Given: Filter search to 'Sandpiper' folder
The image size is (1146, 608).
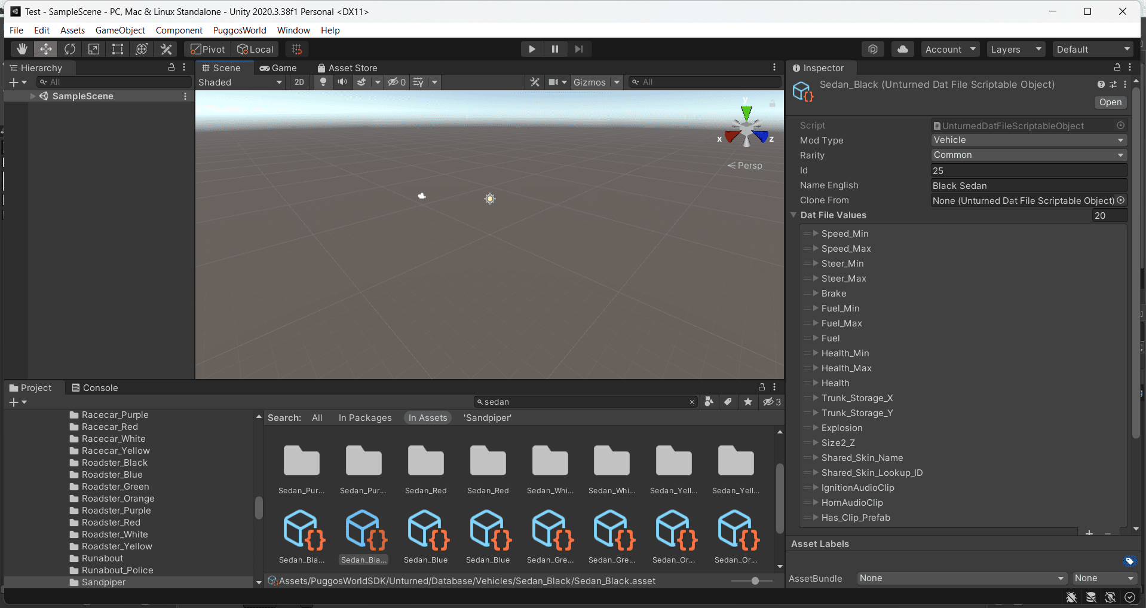Looking at the screenshot, I should [488, 418].
